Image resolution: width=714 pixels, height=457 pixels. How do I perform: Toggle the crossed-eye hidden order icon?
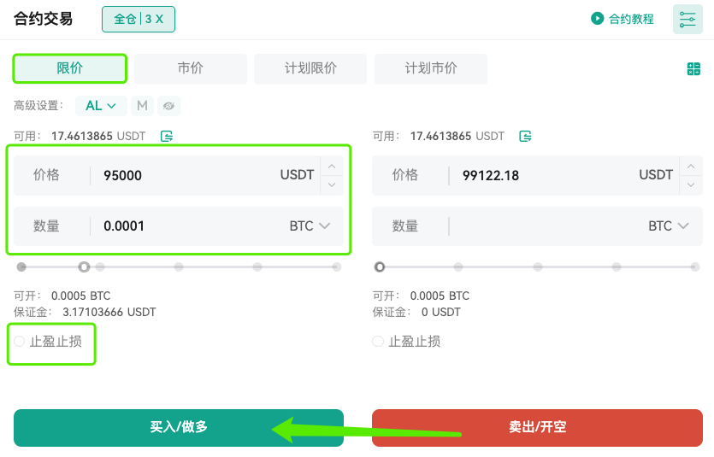(168, 106)
